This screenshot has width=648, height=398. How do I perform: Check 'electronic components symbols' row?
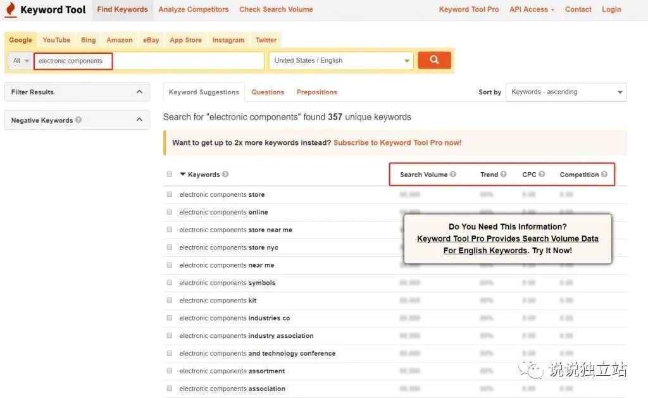170,283
